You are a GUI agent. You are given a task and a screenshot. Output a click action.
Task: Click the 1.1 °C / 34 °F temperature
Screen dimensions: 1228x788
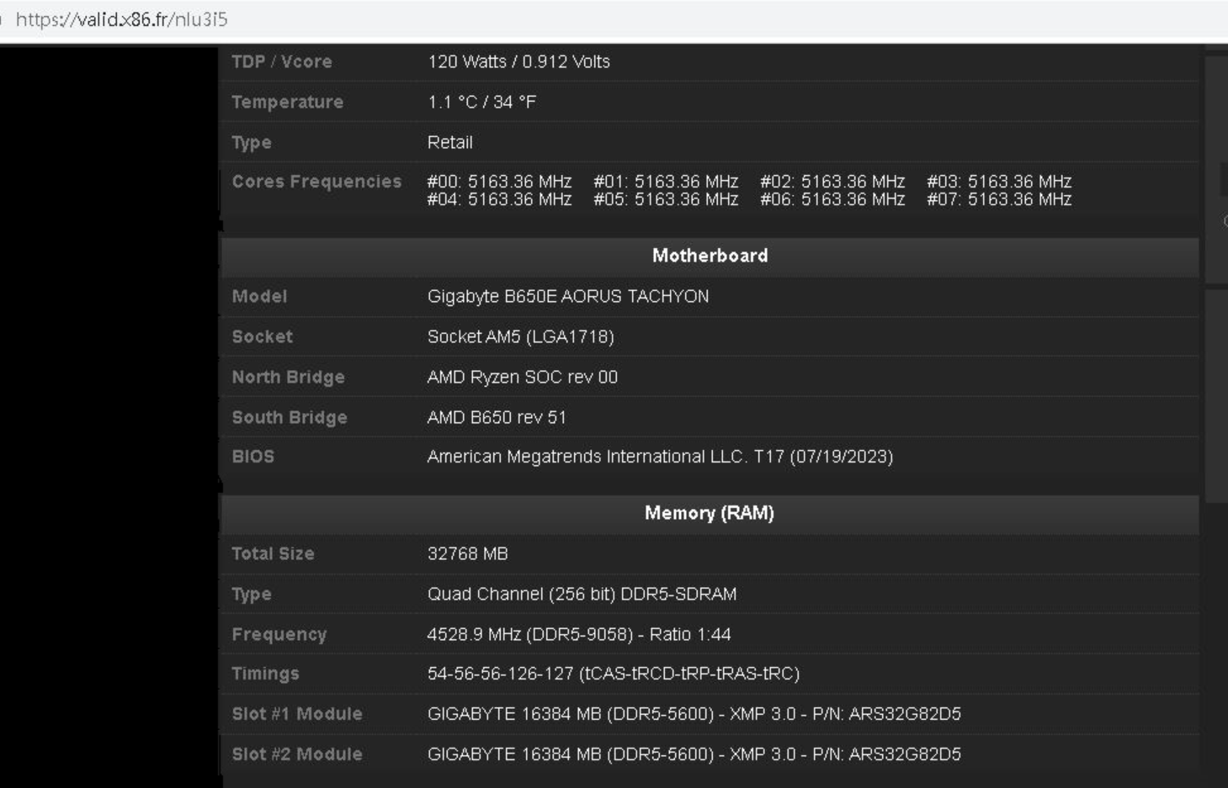coord(481,102)
